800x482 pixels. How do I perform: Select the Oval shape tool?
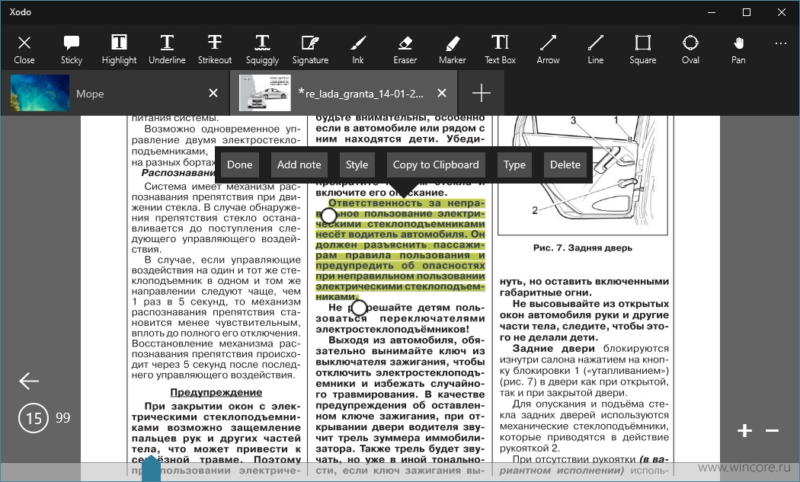[x=690, y=49]
